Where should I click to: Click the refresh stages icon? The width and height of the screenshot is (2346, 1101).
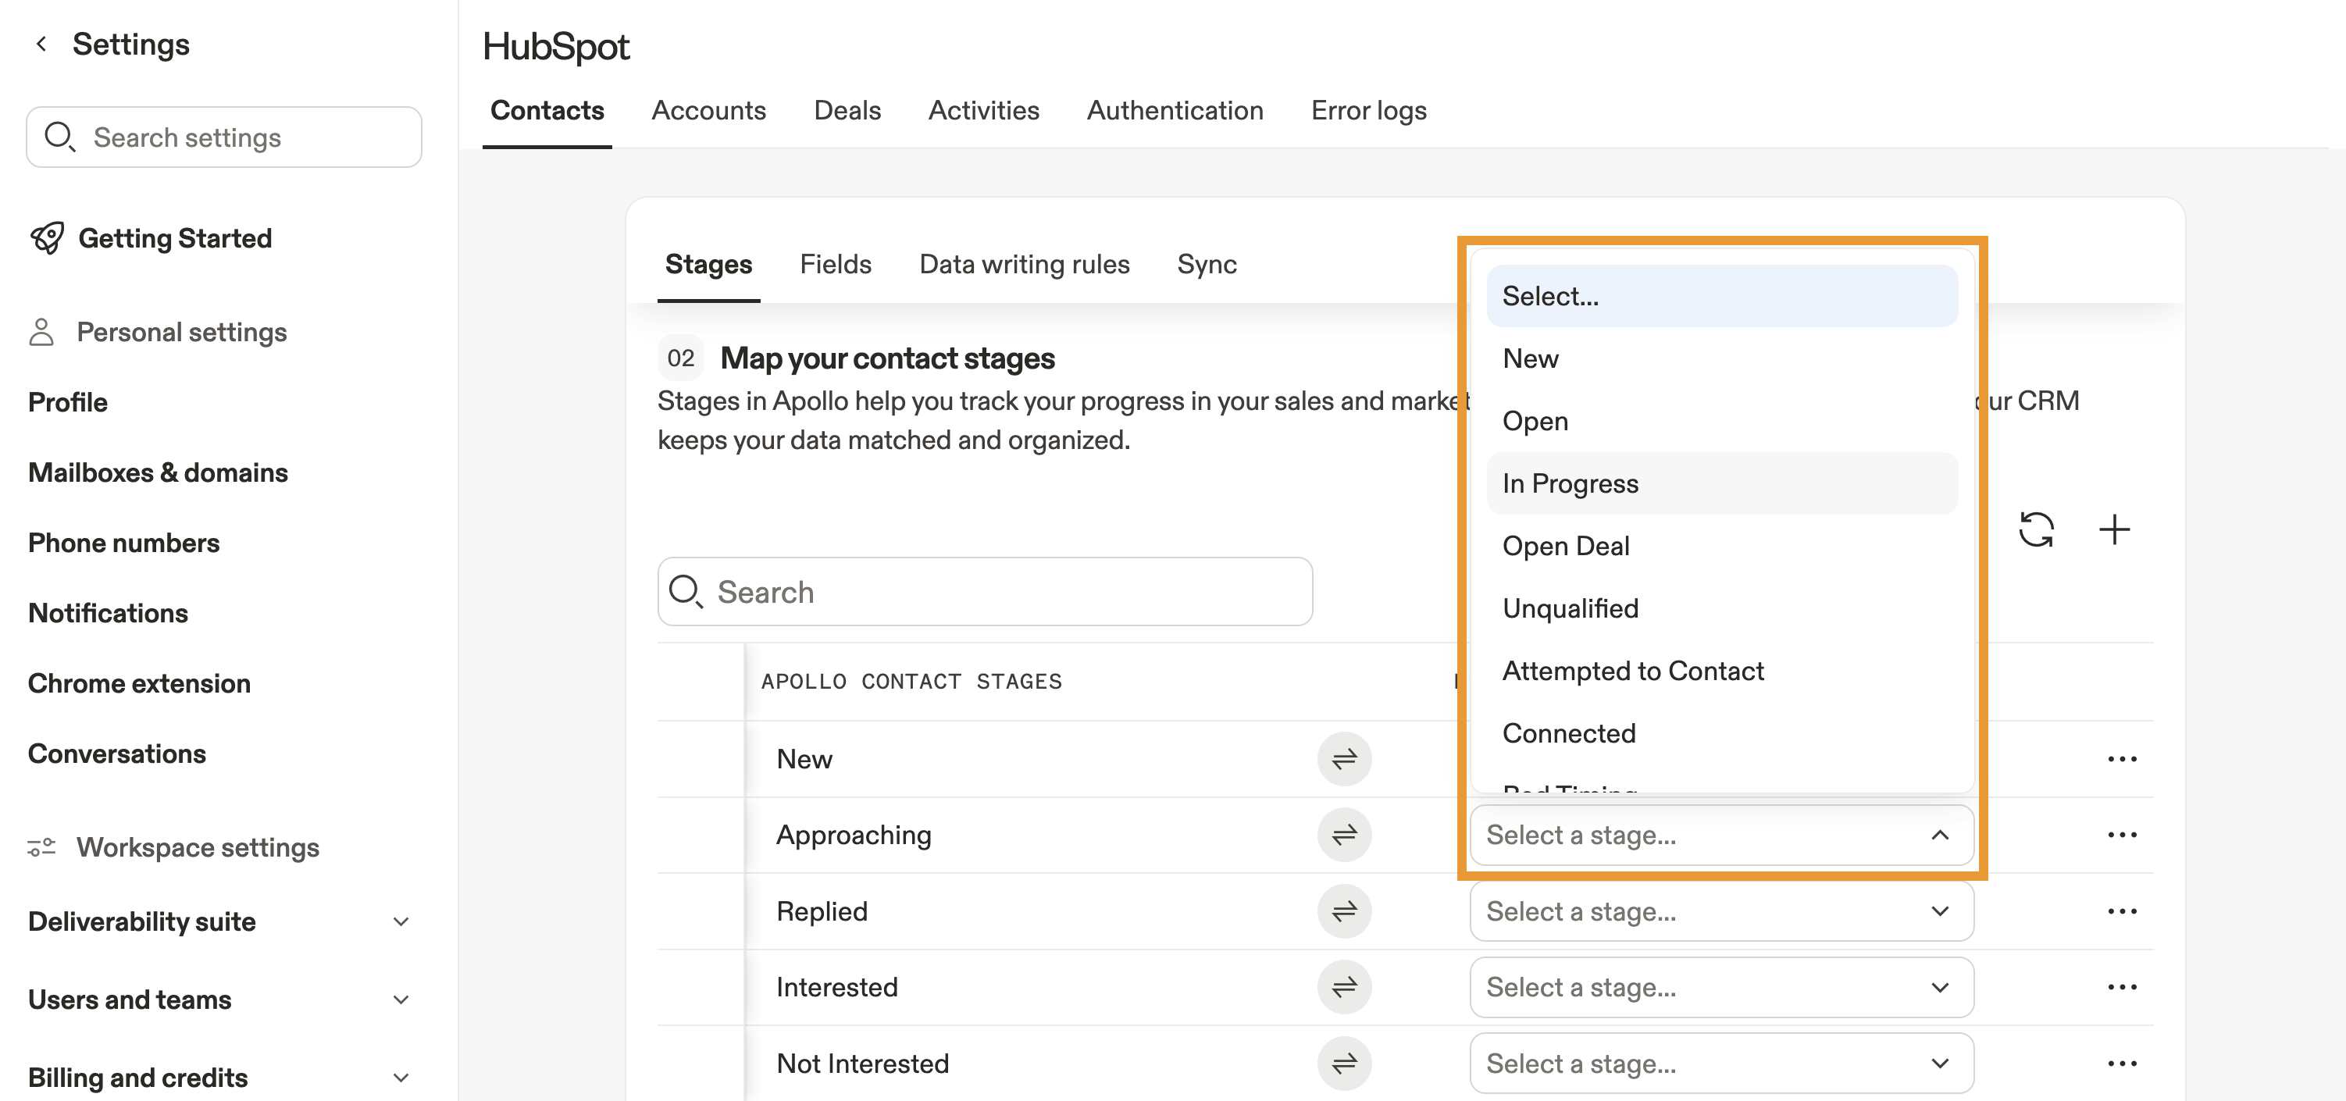(2035, 529)
